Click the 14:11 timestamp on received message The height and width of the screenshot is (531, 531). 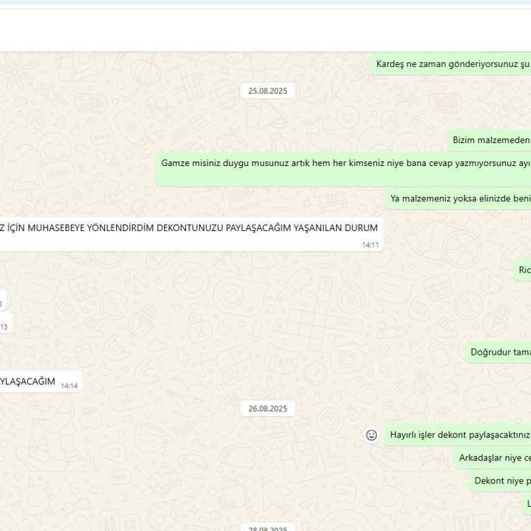370,245
